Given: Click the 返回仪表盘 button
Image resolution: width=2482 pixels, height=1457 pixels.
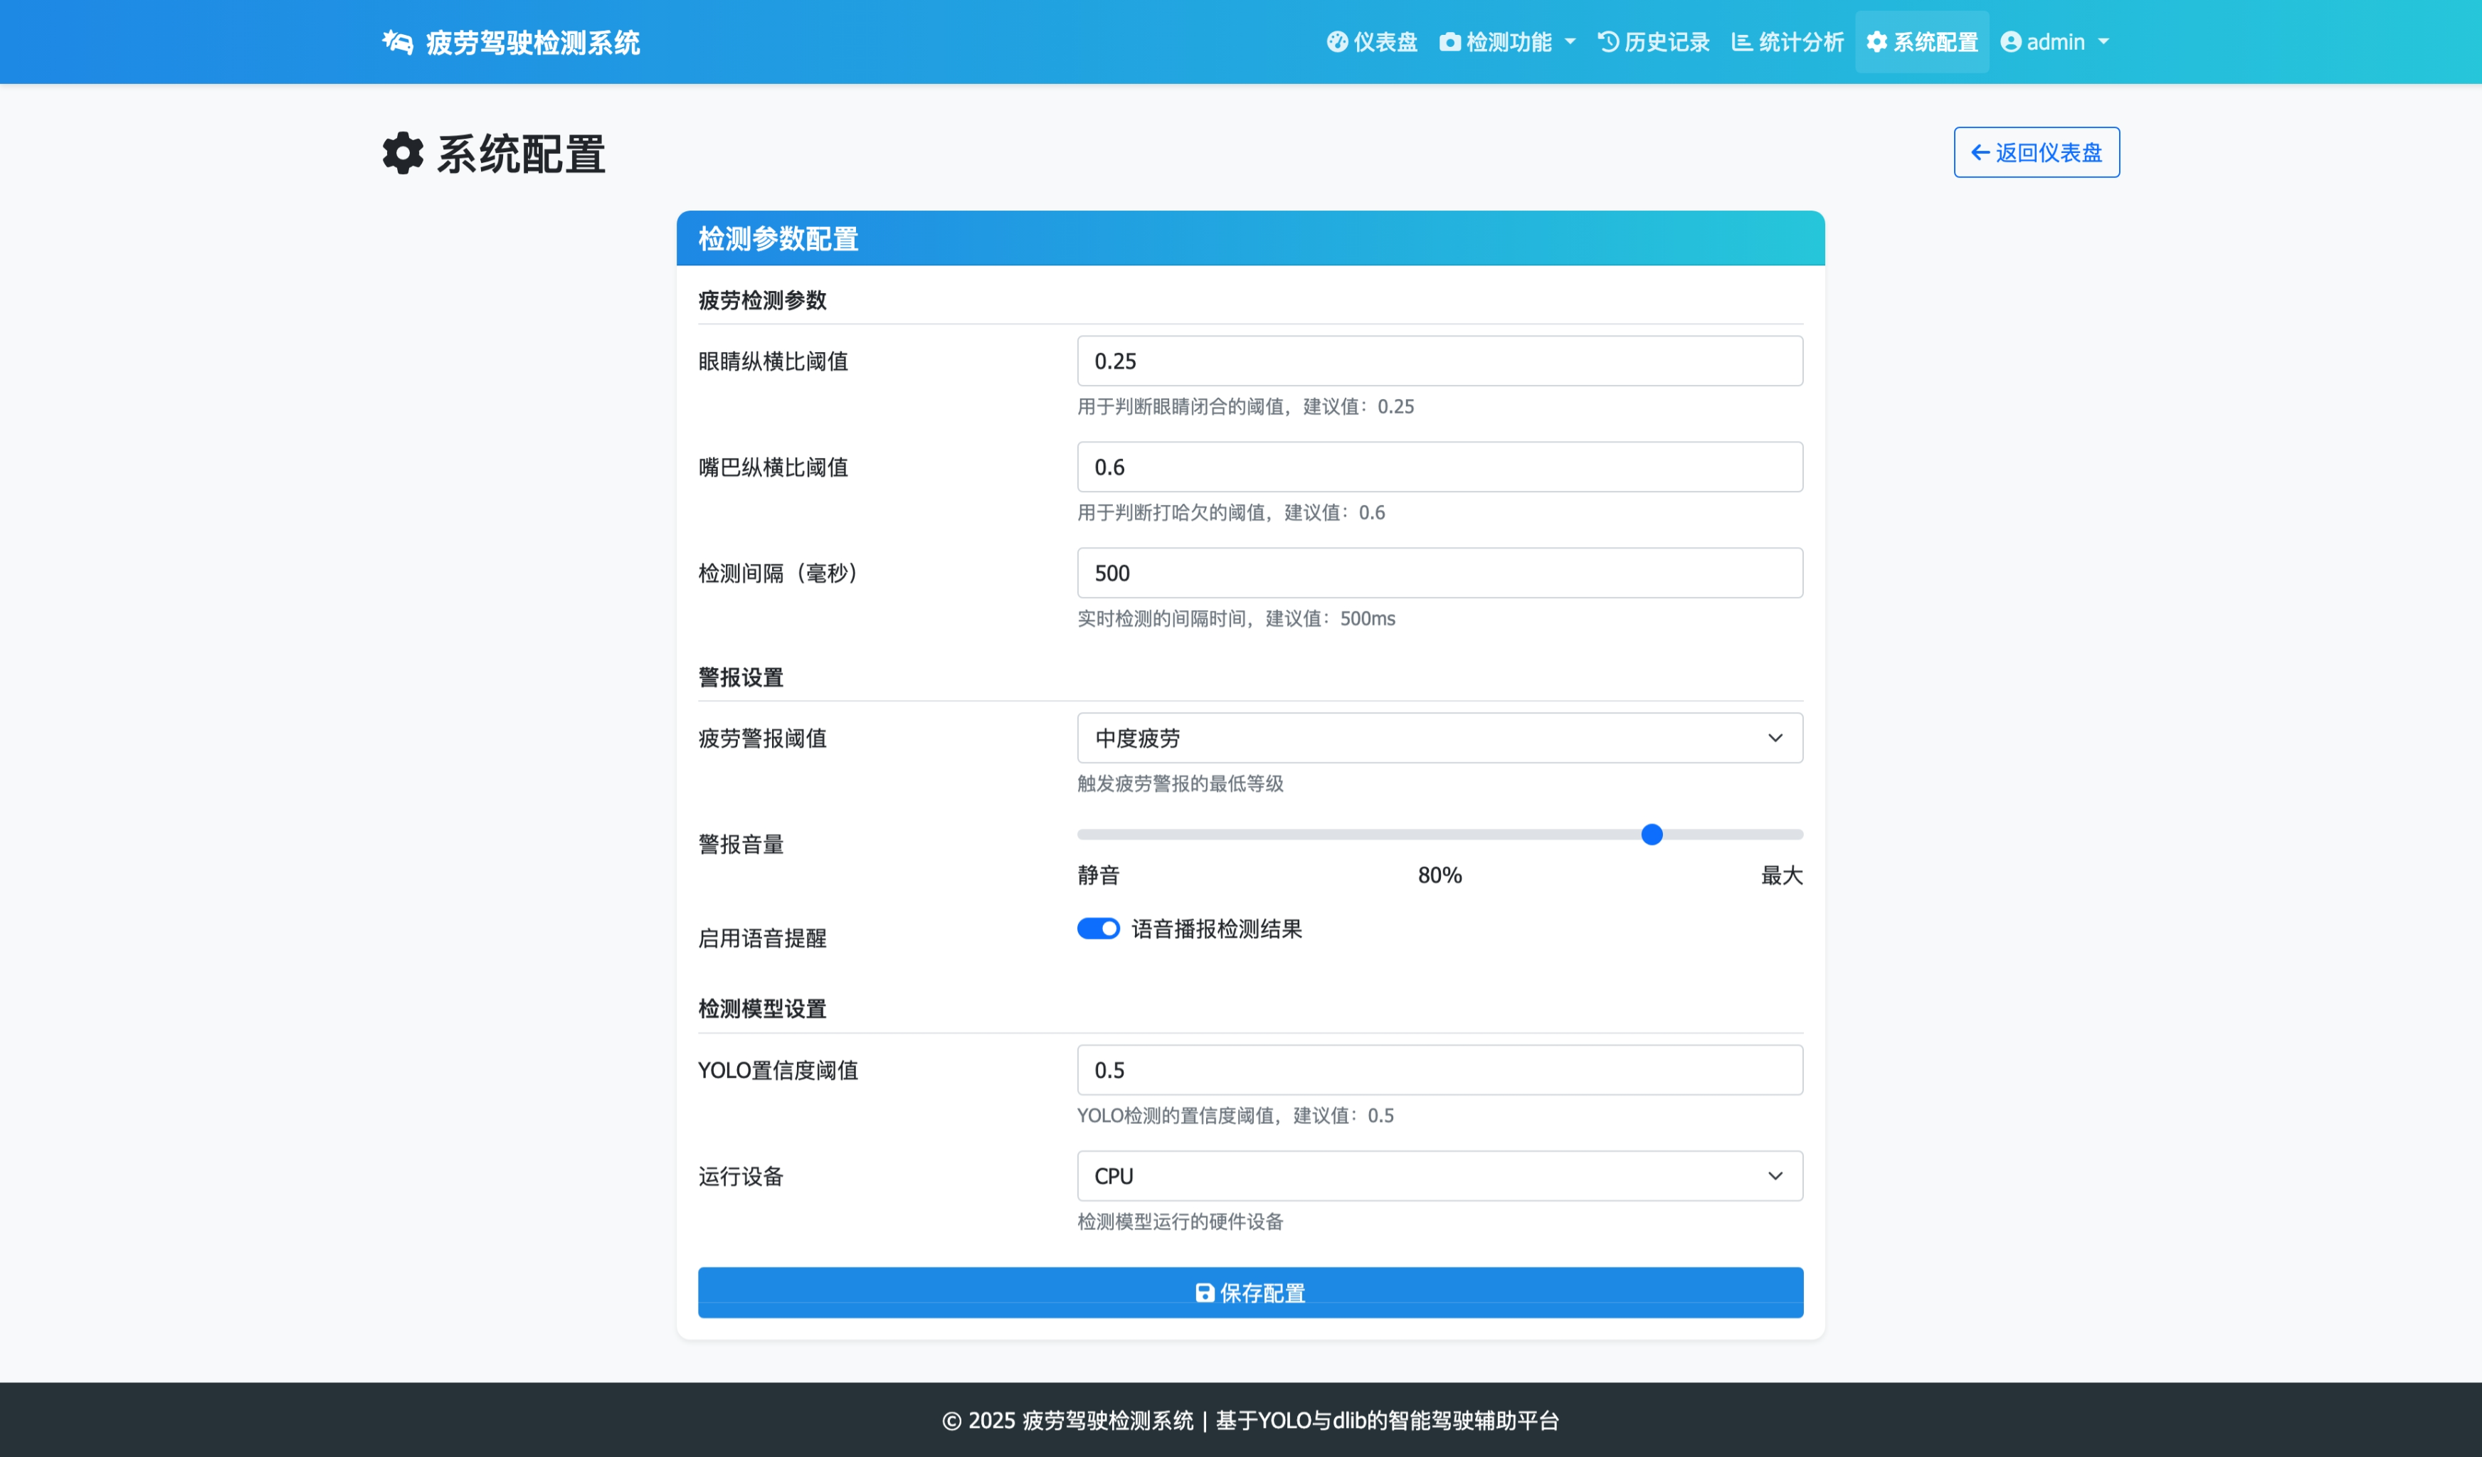Looking at the screenshot, I should click(2036, 152).
